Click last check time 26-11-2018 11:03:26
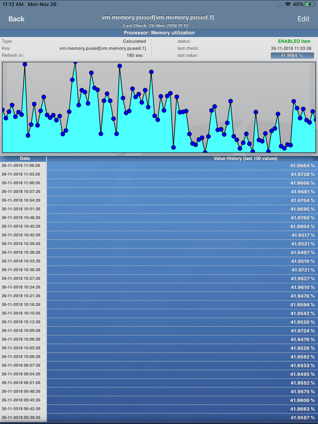The width and height of the screenshot is (318, 424). [291, 48]
